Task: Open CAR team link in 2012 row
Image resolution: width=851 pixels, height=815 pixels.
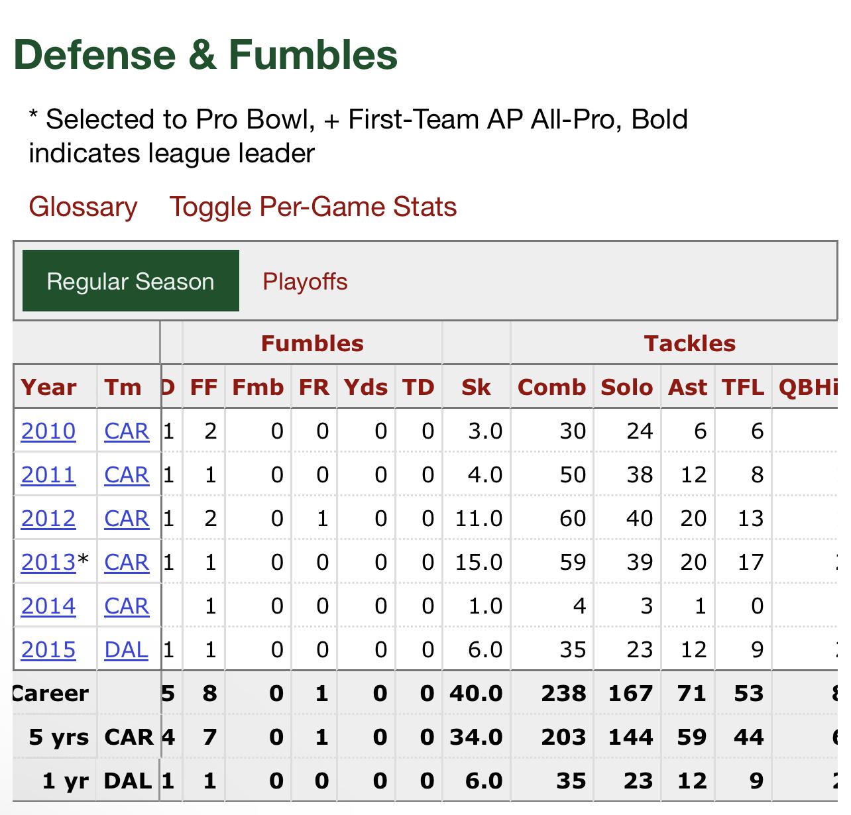Action: tap(127, 519)
